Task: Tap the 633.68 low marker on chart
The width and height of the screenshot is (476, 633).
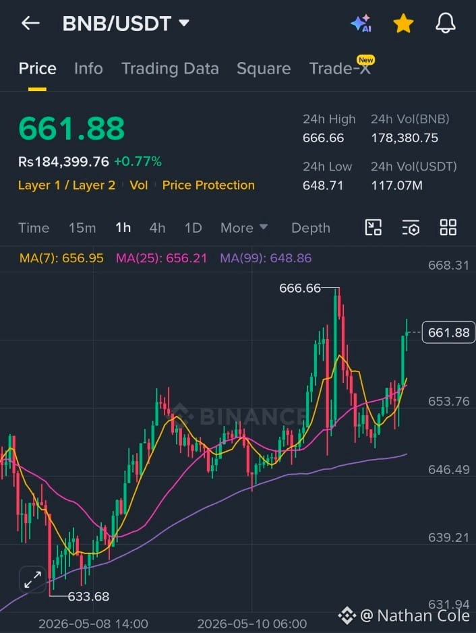Action: [x=88, y=597]
